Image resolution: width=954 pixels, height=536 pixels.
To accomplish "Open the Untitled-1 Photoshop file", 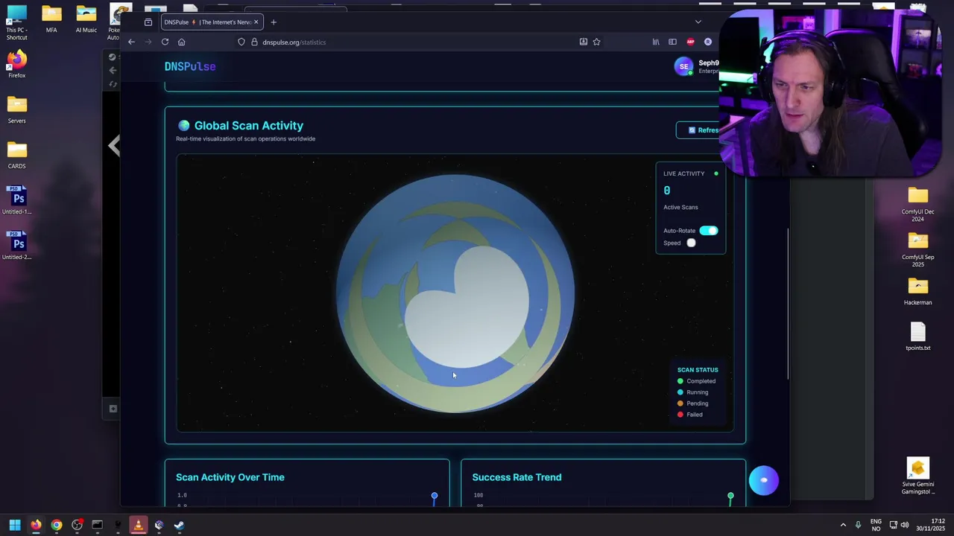I will click(x=16, y=201).
